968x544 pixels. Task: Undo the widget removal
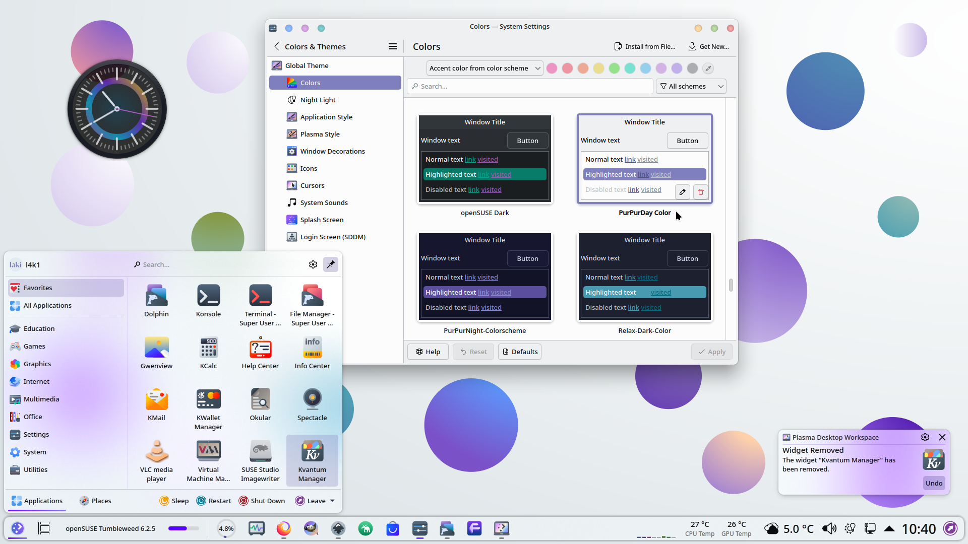point(934,483)
